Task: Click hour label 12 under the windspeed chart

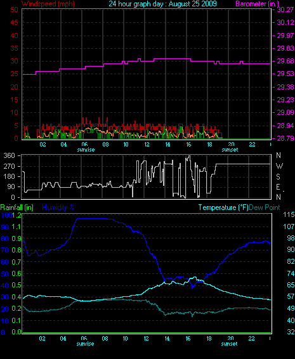Action: point(147,145)
